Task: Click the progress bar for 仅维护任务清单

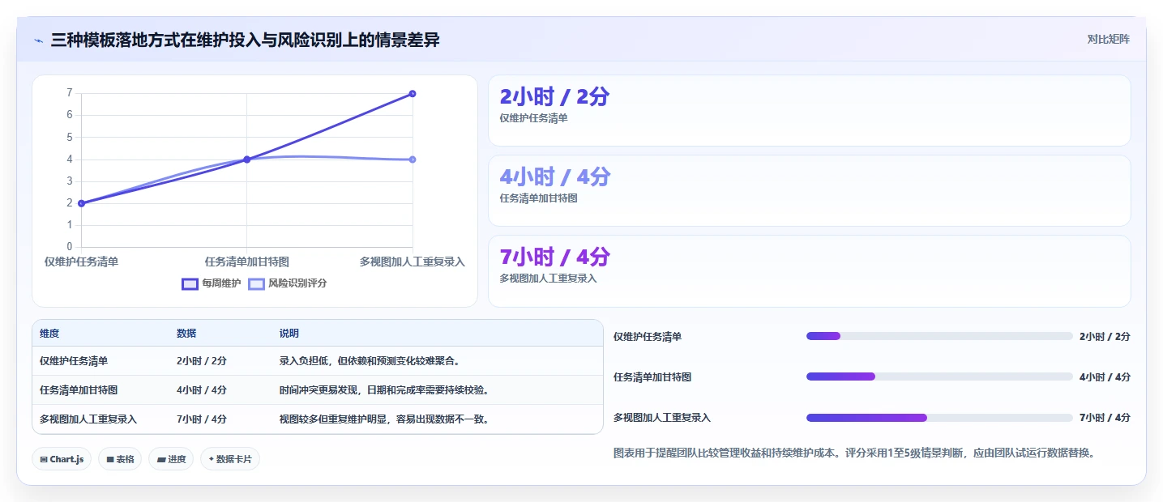Action: 939,336
